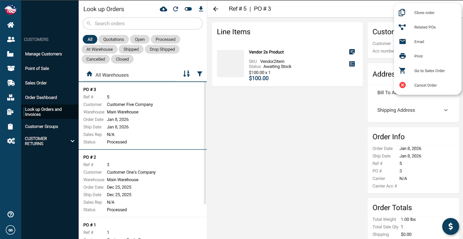
Task: Click the CUSTOMERS section heading
Action: click(36, 39)
